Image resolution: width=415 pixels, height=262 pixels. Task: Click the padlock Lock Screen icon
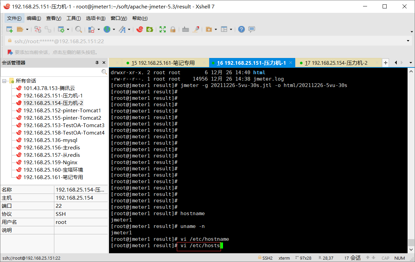click(173, 29)
